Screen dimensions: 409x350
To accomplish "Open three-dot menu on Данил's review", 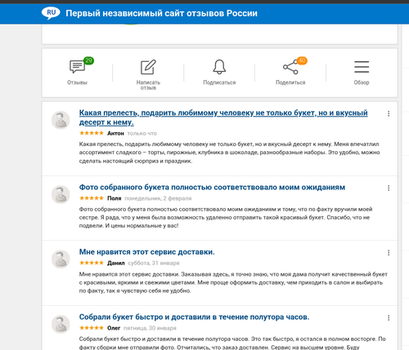I will 389,253.
